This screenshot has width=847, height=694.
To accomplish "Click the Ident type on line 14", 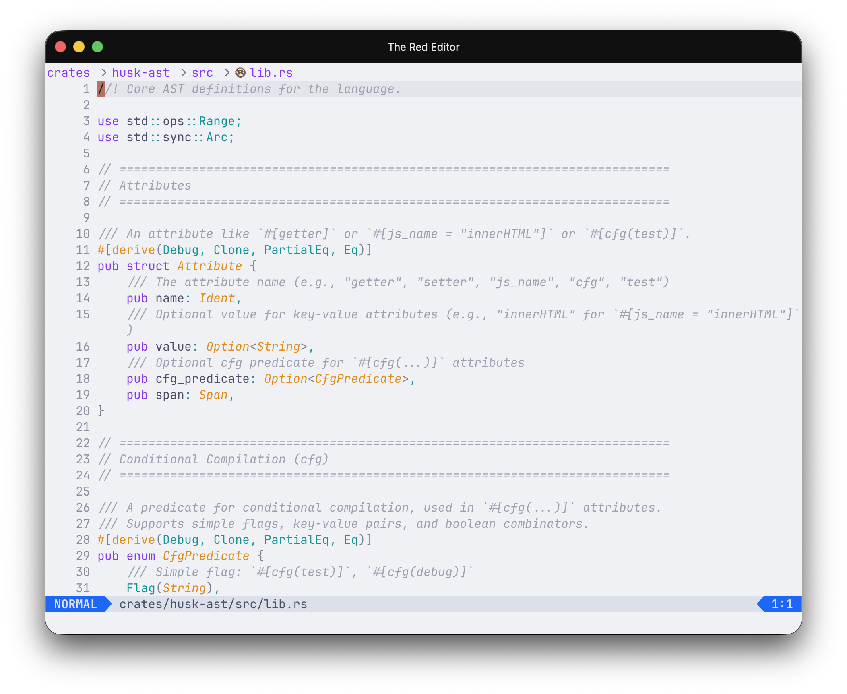I will pyautogui.click(x=217, y=298).
